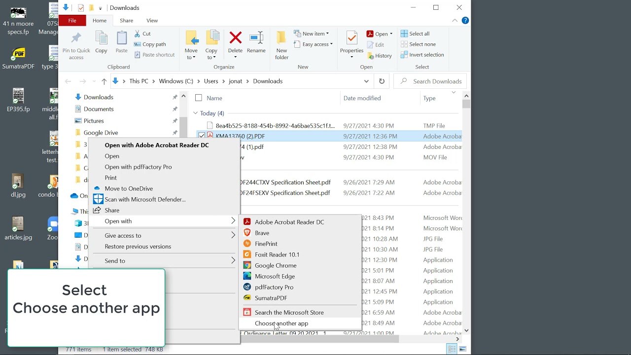
Task: Select FinePrint from the app list
Action: [266, 244]
